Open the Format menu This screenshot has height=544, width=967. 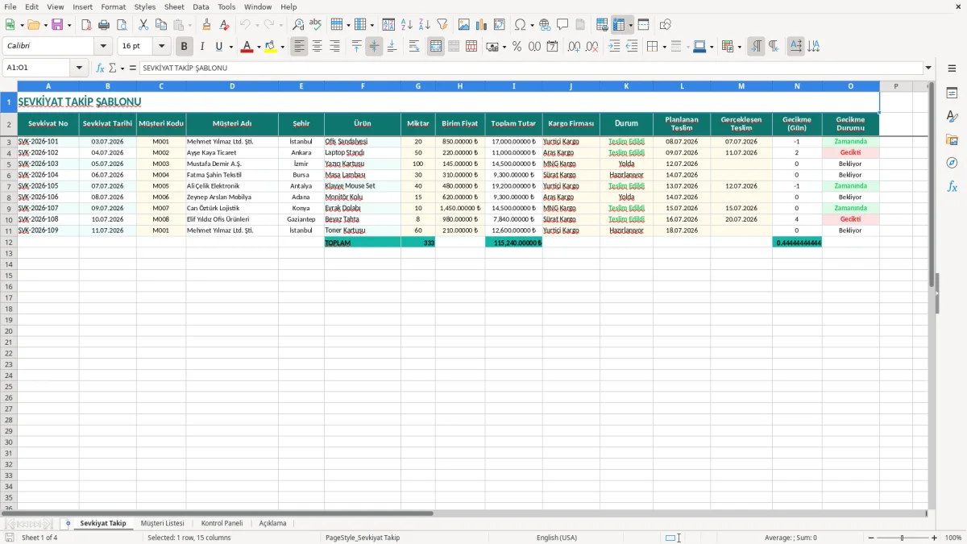(113, 6)
